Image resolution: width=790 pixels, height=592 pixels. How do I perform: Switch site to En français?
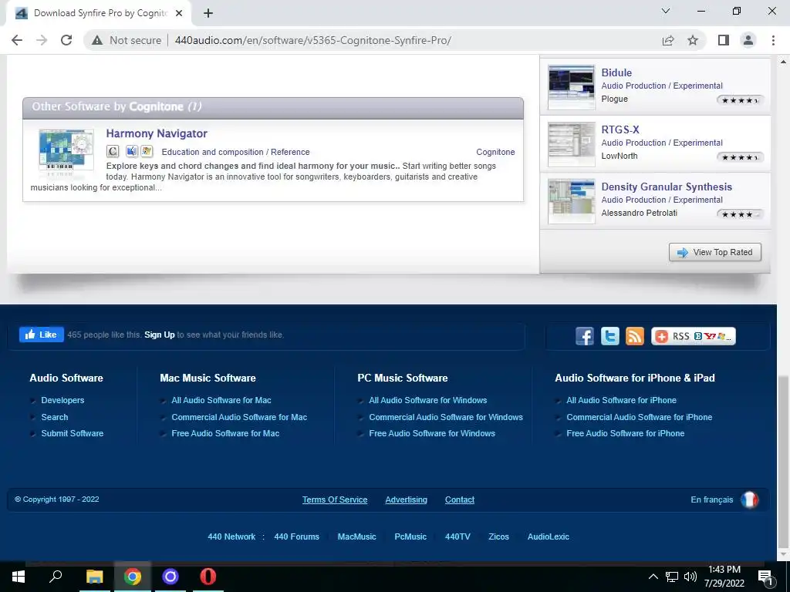pos(711,499)
